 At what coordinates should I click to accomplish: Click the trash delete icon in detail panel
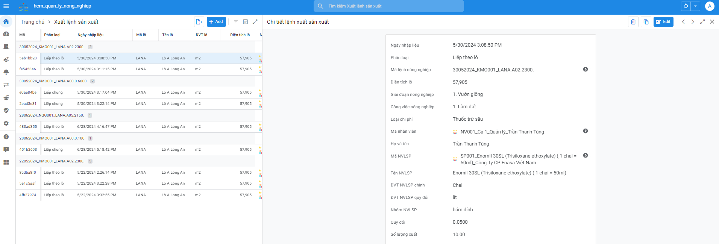pyautogui.click(x=633, y=22)
